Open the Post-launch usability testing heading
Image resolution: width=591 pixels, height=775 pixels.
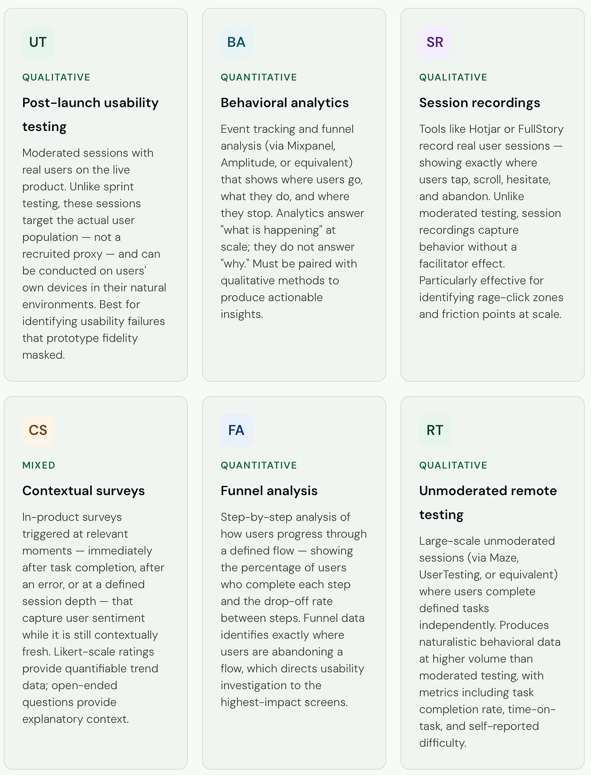[x=91, y=114]
